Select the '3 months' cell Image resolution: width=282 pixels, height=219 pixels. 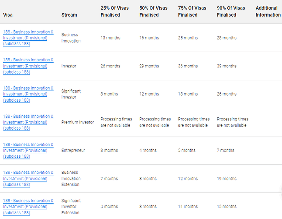(x=109, y=150)
